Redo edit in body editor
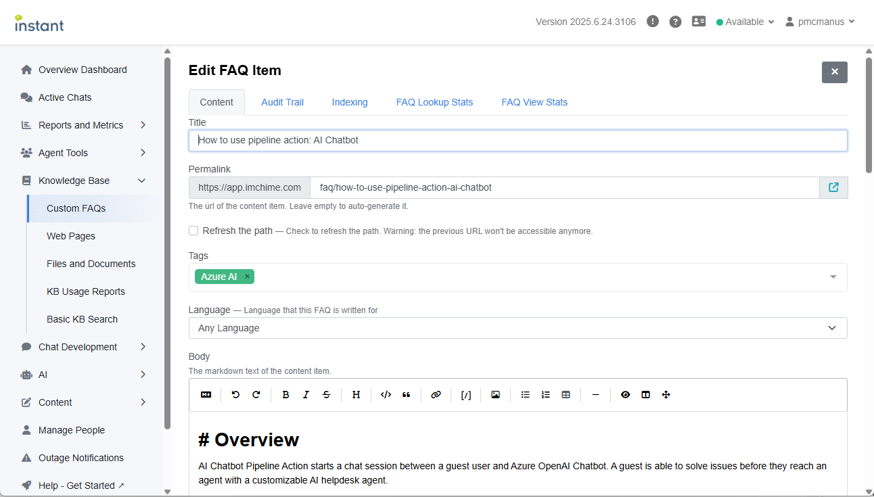The height and width of the screenshot is (497, 874). click(256, 395)
